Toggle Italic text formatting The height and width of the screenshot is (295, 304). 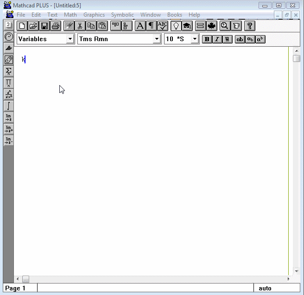[217, 39]
